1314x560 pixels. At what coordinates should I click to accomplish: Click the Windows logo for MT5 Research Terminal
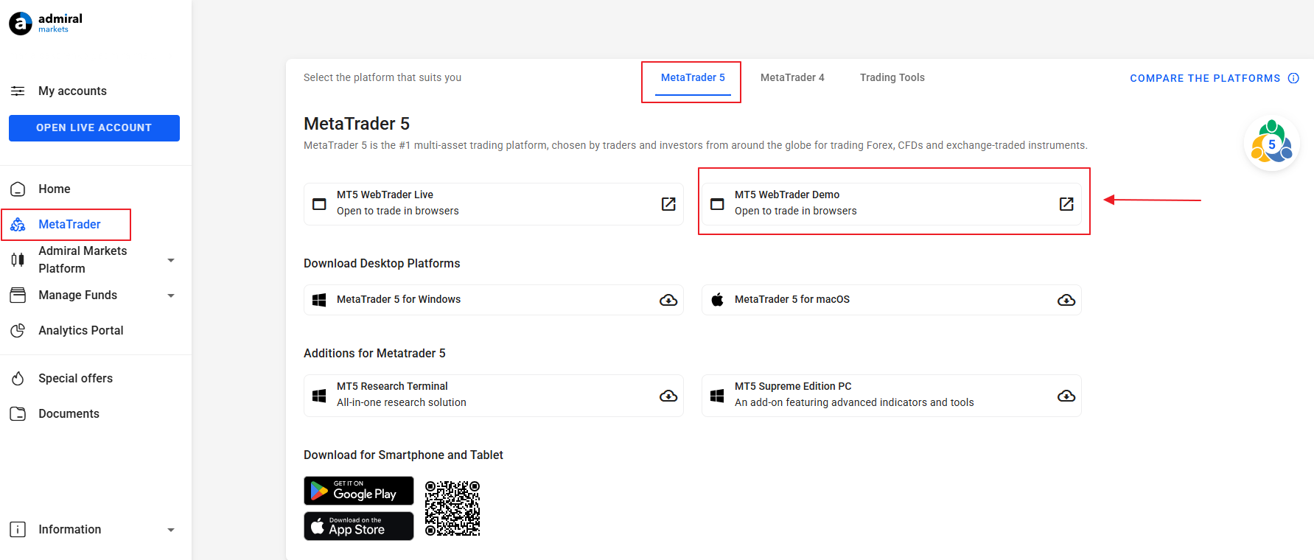(x=319, y=396)
